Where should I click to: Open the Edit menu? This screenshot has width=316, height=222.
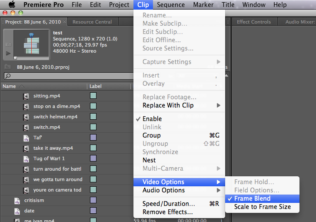tap(95, 5)
